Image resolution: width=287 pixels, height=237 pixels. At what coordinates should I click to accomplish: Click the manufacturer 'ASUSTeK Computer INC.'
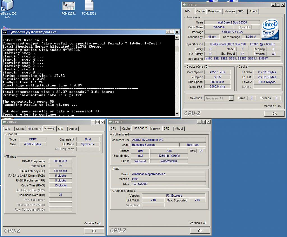tap(168, 140)
